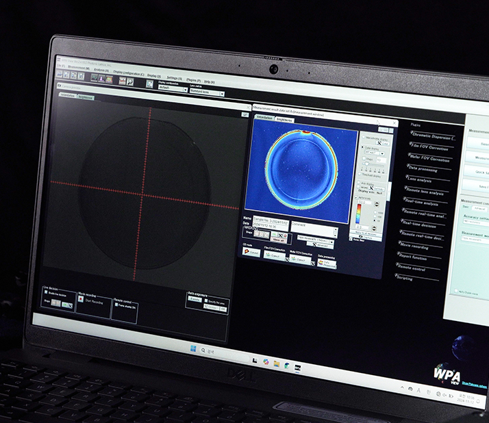Screen dimensions: 489x423
Task: Click the Film FOV Correction Correct button
Action: (275, 255)
